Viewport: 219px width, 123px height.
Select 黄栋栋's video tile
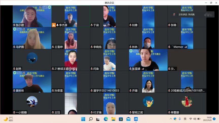click(32, 81)
